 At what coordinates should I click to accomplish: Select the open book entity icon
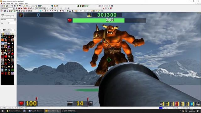click(9, 67)
